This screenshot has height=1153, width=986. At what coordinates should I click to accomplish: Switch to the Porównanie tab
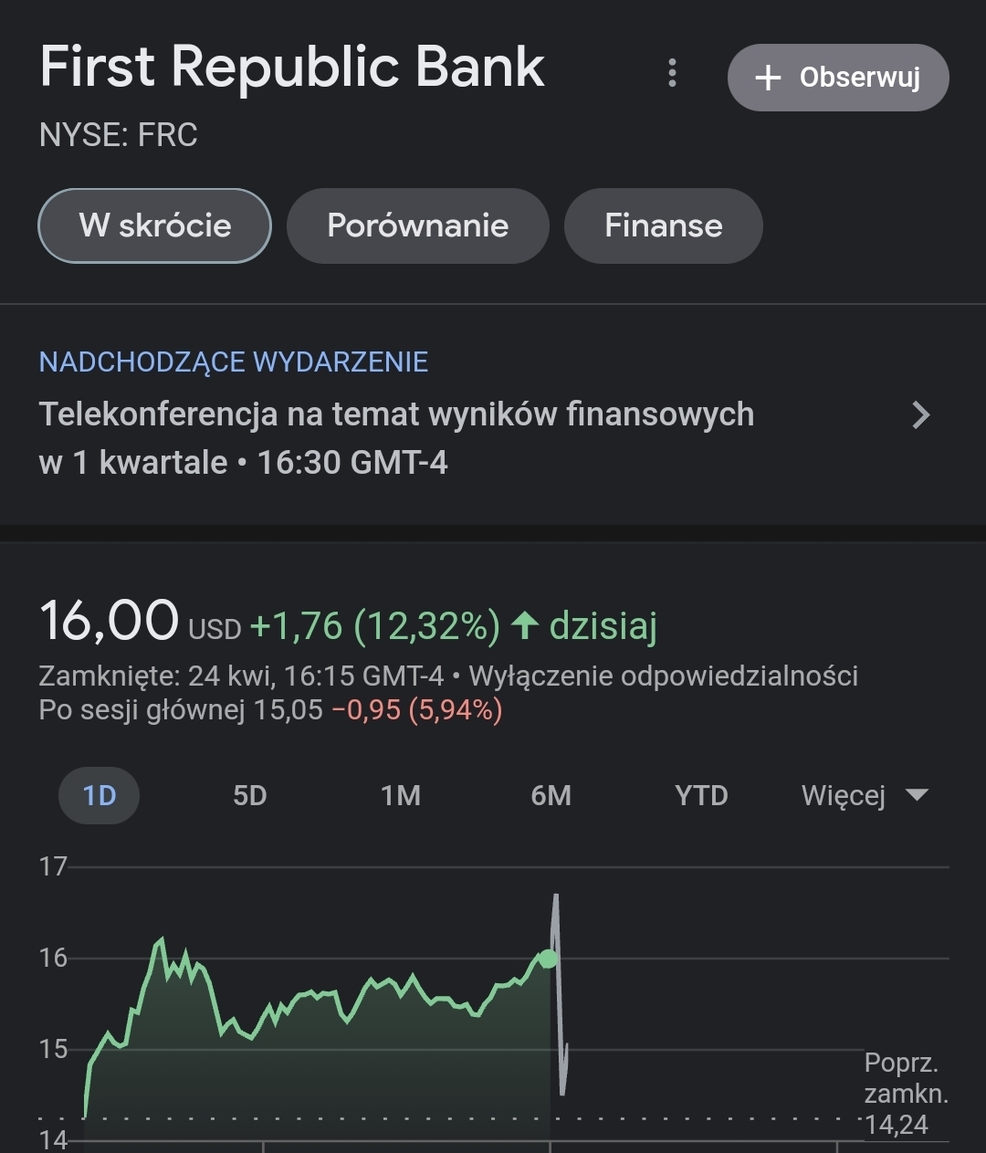418,225
